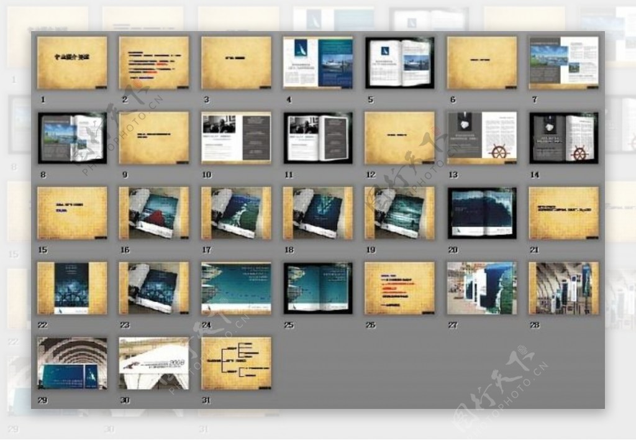636x440 pixels.
Task: Select slide 19 thumbnail
Action: (400, 213)
